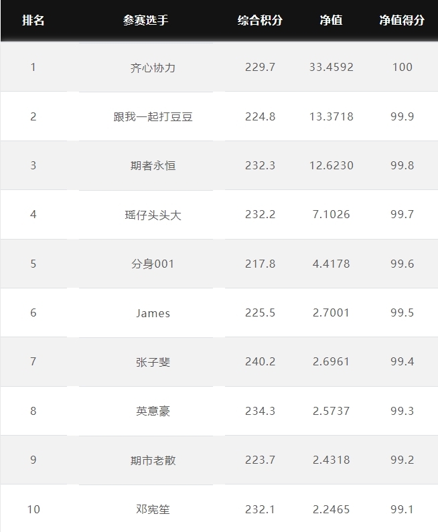
Task: Click contestant 邓宪笙
Action: pyautogui.click(x=153, y=509)
